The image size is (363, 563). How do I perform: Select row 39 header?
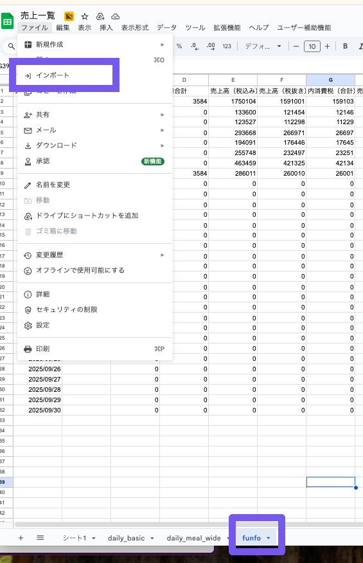point(5,482)
